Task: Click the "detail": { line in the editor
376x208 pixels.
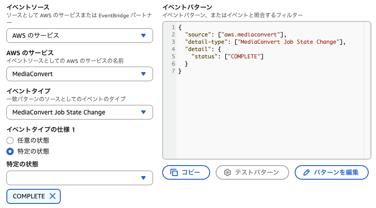Action: pyautogui.click(x=203, y=49)
